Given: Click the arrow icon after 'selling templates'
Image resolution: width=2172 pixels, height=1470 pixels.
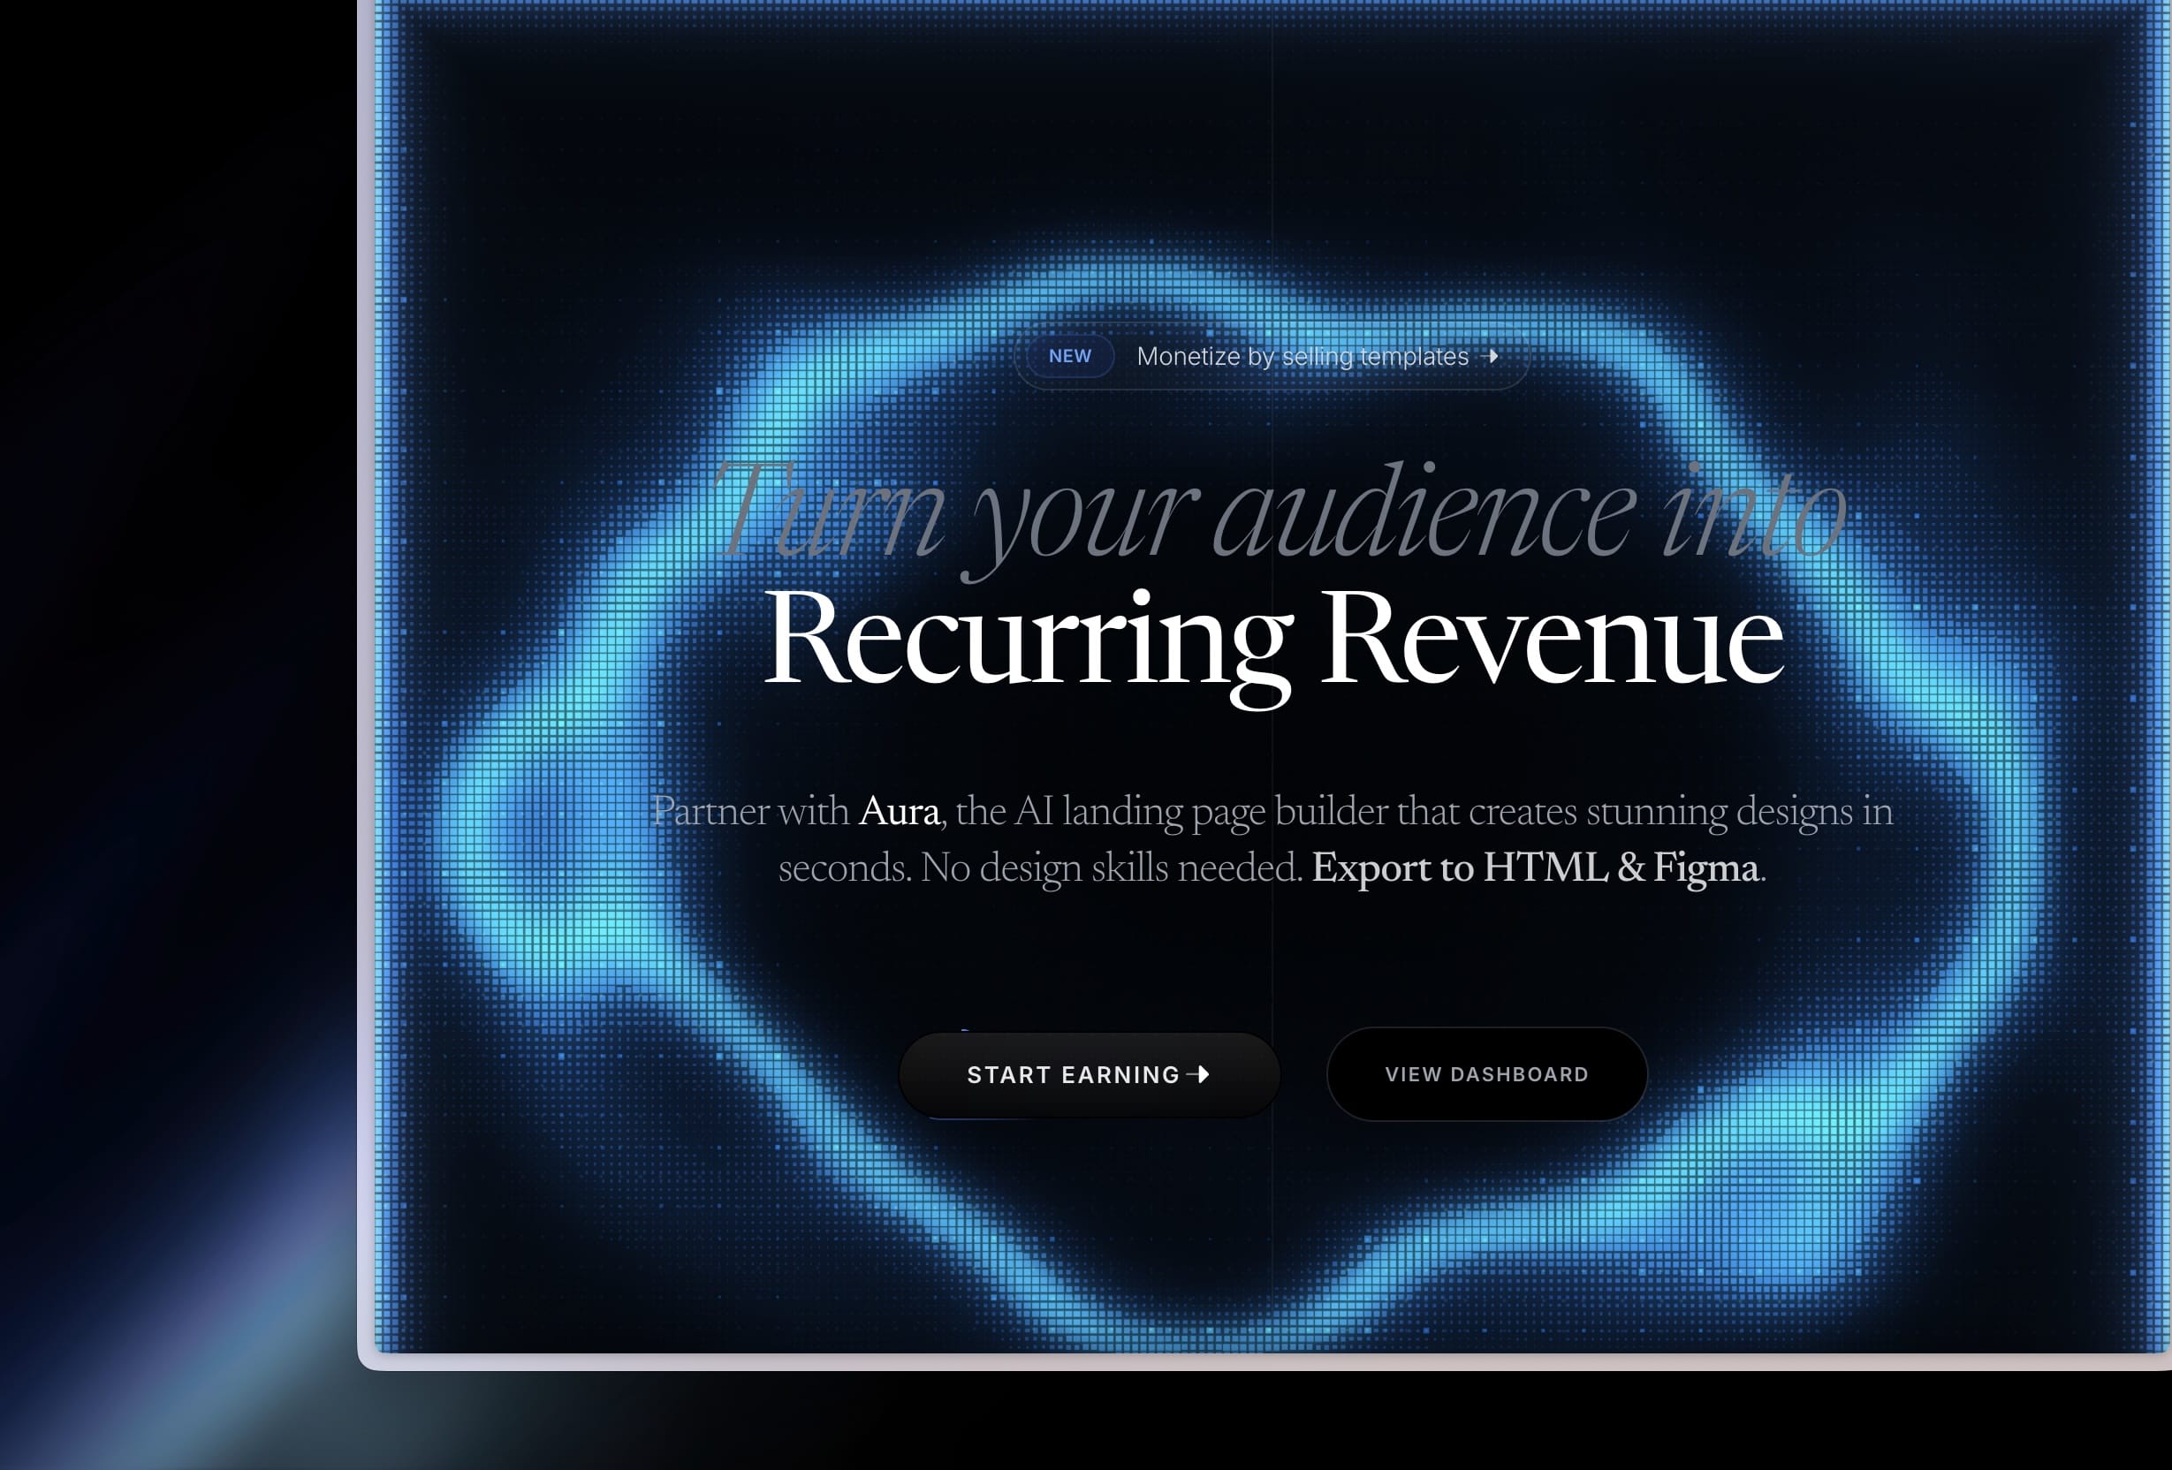Looking at the screenshot, I should click(x=1491, y=356).
